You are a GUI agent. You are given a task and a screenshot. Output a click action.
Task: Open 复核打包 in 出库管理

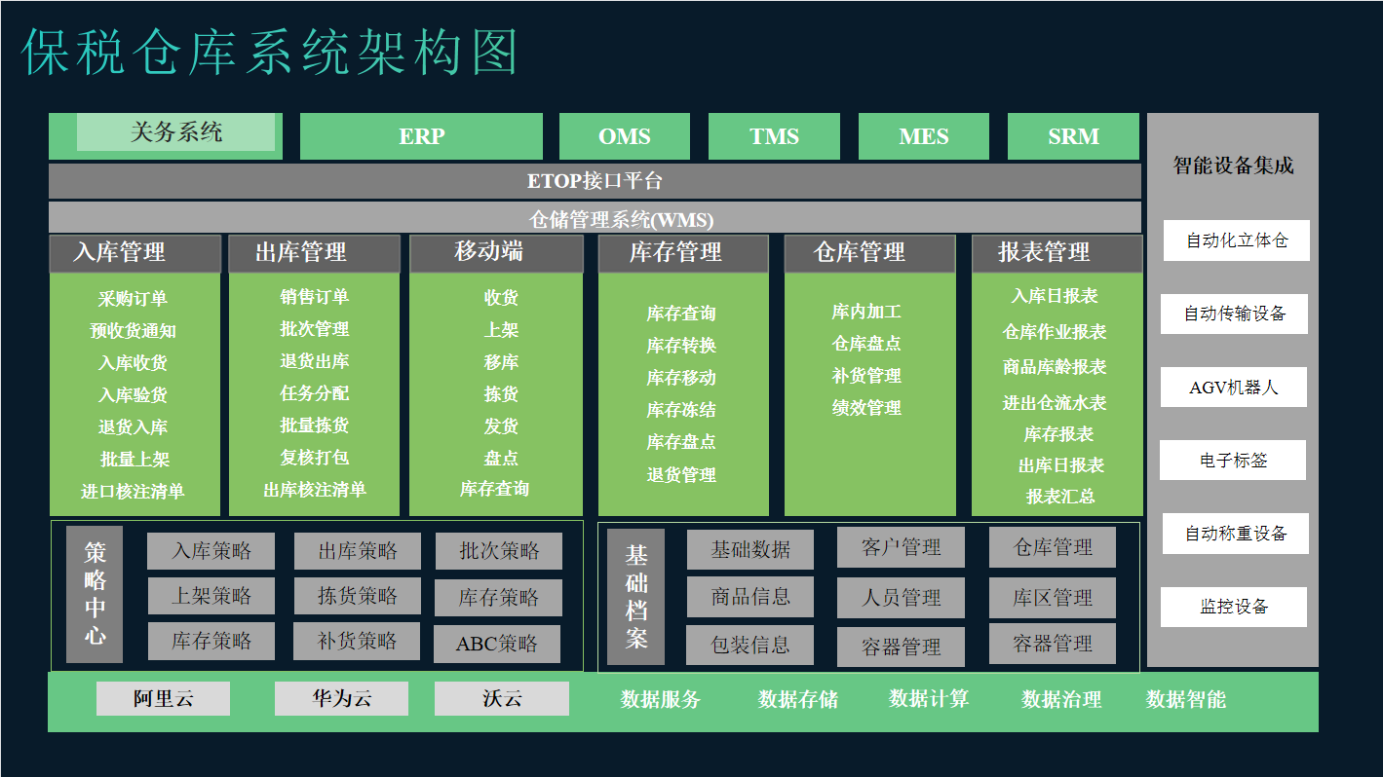tap(314, 458)
